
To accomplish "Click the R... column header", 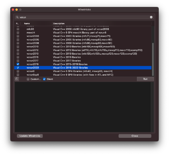I will 17,24.
